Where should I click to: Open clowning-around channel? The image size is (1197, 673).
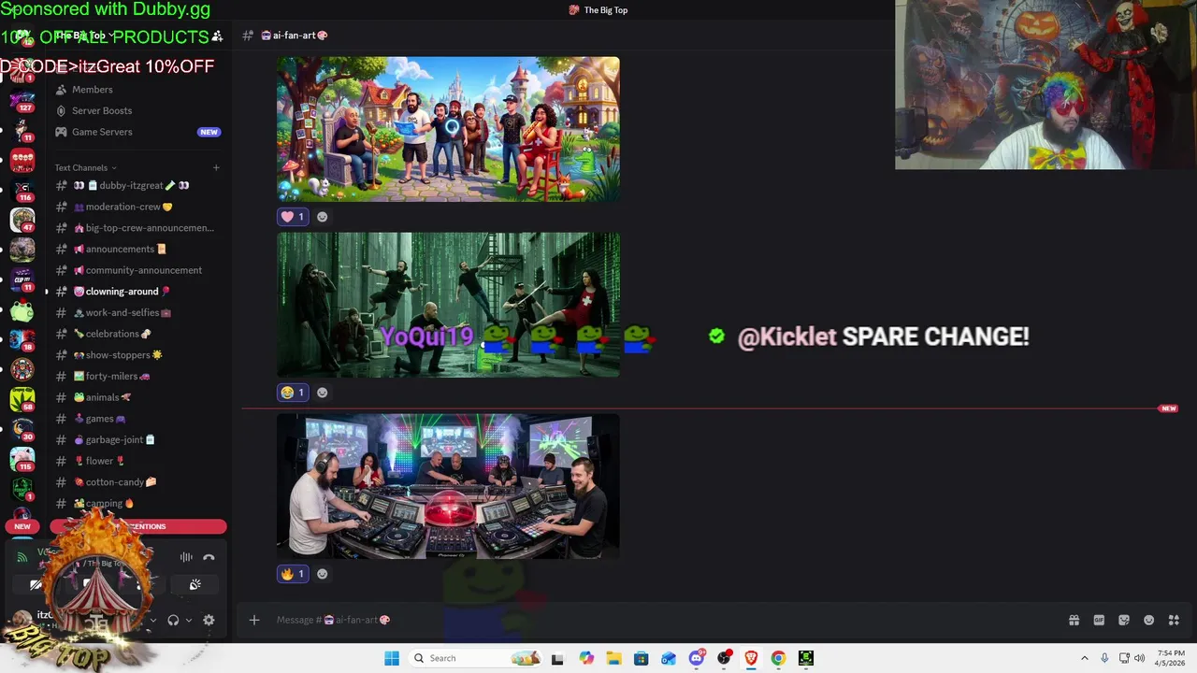tap(138, 292)
